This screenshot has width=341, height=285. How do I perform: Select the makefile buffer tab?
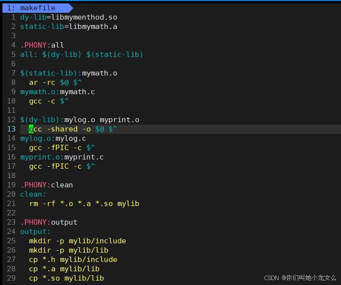(37, 8)
